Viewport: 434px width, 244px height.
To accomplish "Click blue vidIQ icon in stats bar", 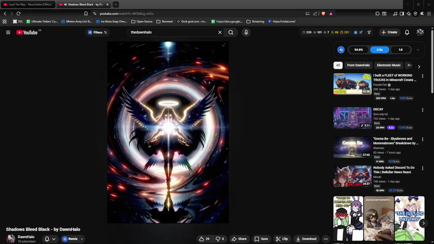I will [355, 32].
